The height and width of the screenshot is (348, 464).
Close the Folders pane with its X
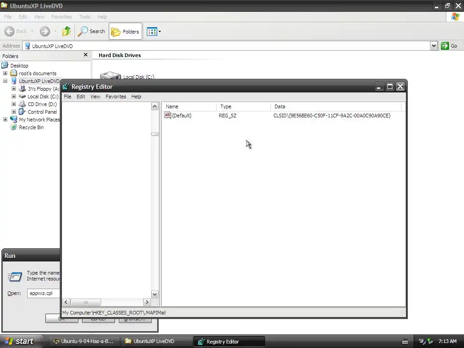click(86, 55)
